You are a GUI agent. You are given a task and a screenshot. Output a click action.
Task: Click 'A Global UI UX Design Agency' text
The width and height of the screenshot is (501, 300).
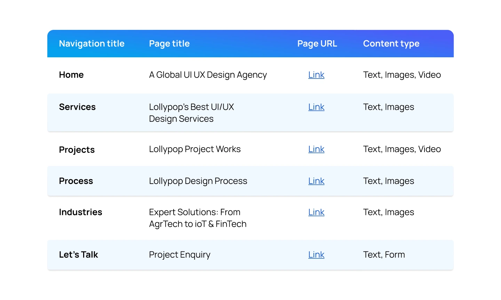click(208, 75)
